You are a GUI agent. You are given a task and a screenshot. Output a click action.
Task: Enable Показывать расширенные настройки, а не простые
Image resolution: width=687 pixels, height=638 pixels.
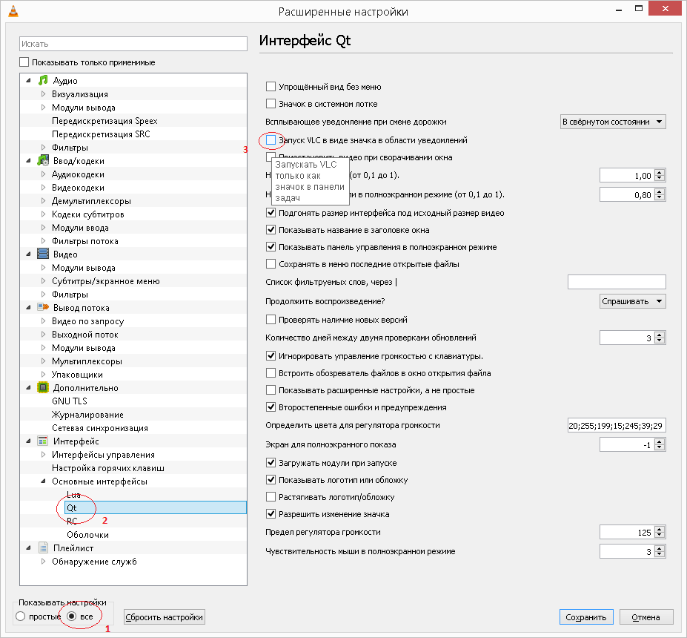(271, 390)
